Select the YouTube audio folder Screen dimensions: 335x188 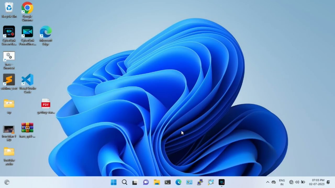click(9, 156)
